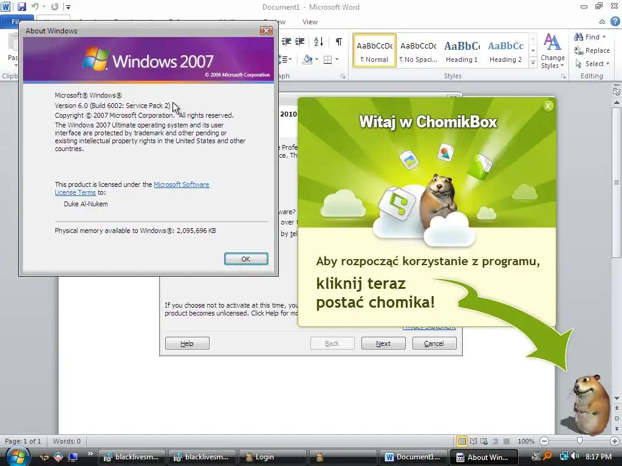This screenshot has width=622, height=466.
Task: Click the Shading paint bucket icon
Action: [307, 59]
